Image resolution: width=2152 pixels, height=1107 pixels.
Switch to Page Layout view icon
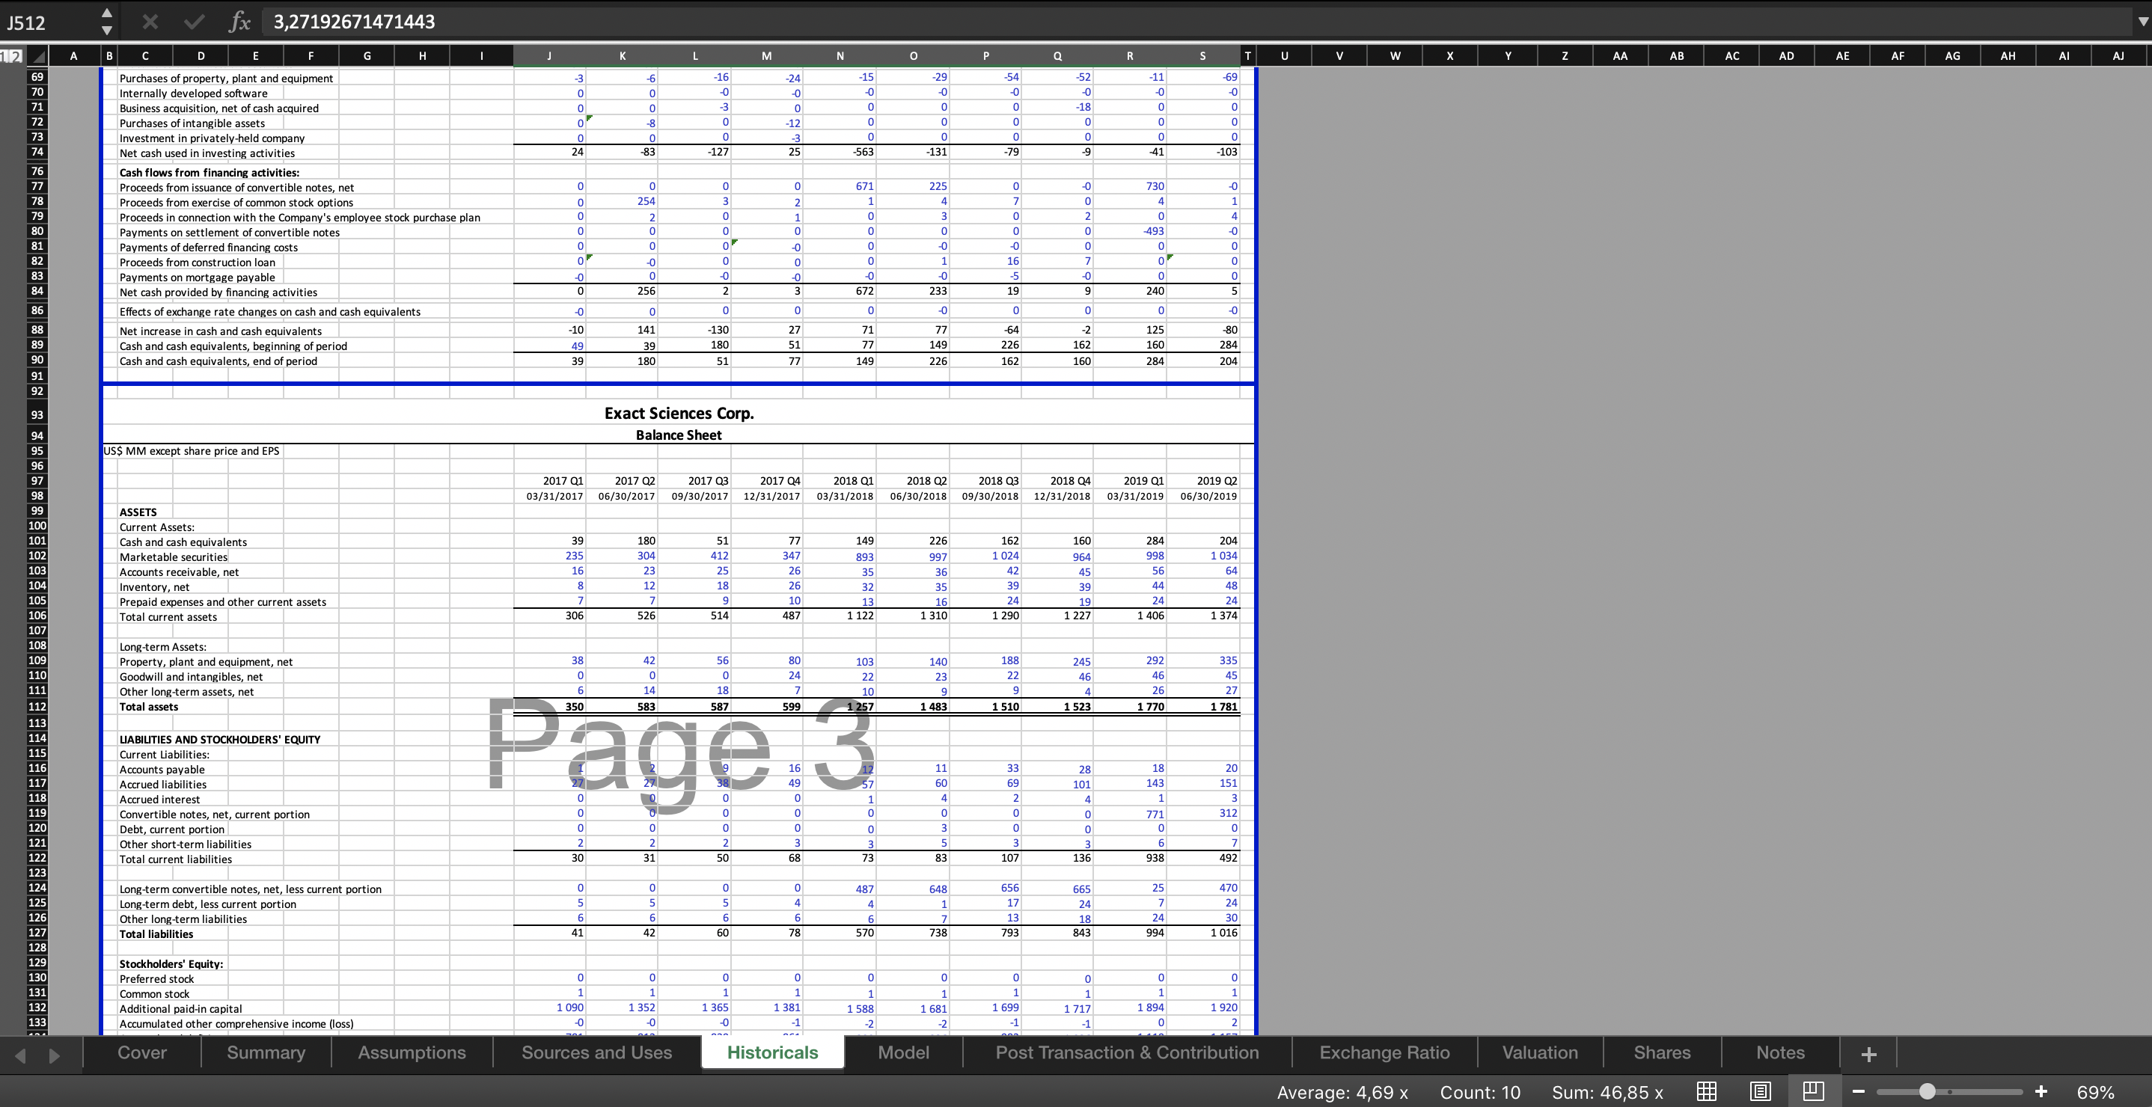pos(1760,1091)
